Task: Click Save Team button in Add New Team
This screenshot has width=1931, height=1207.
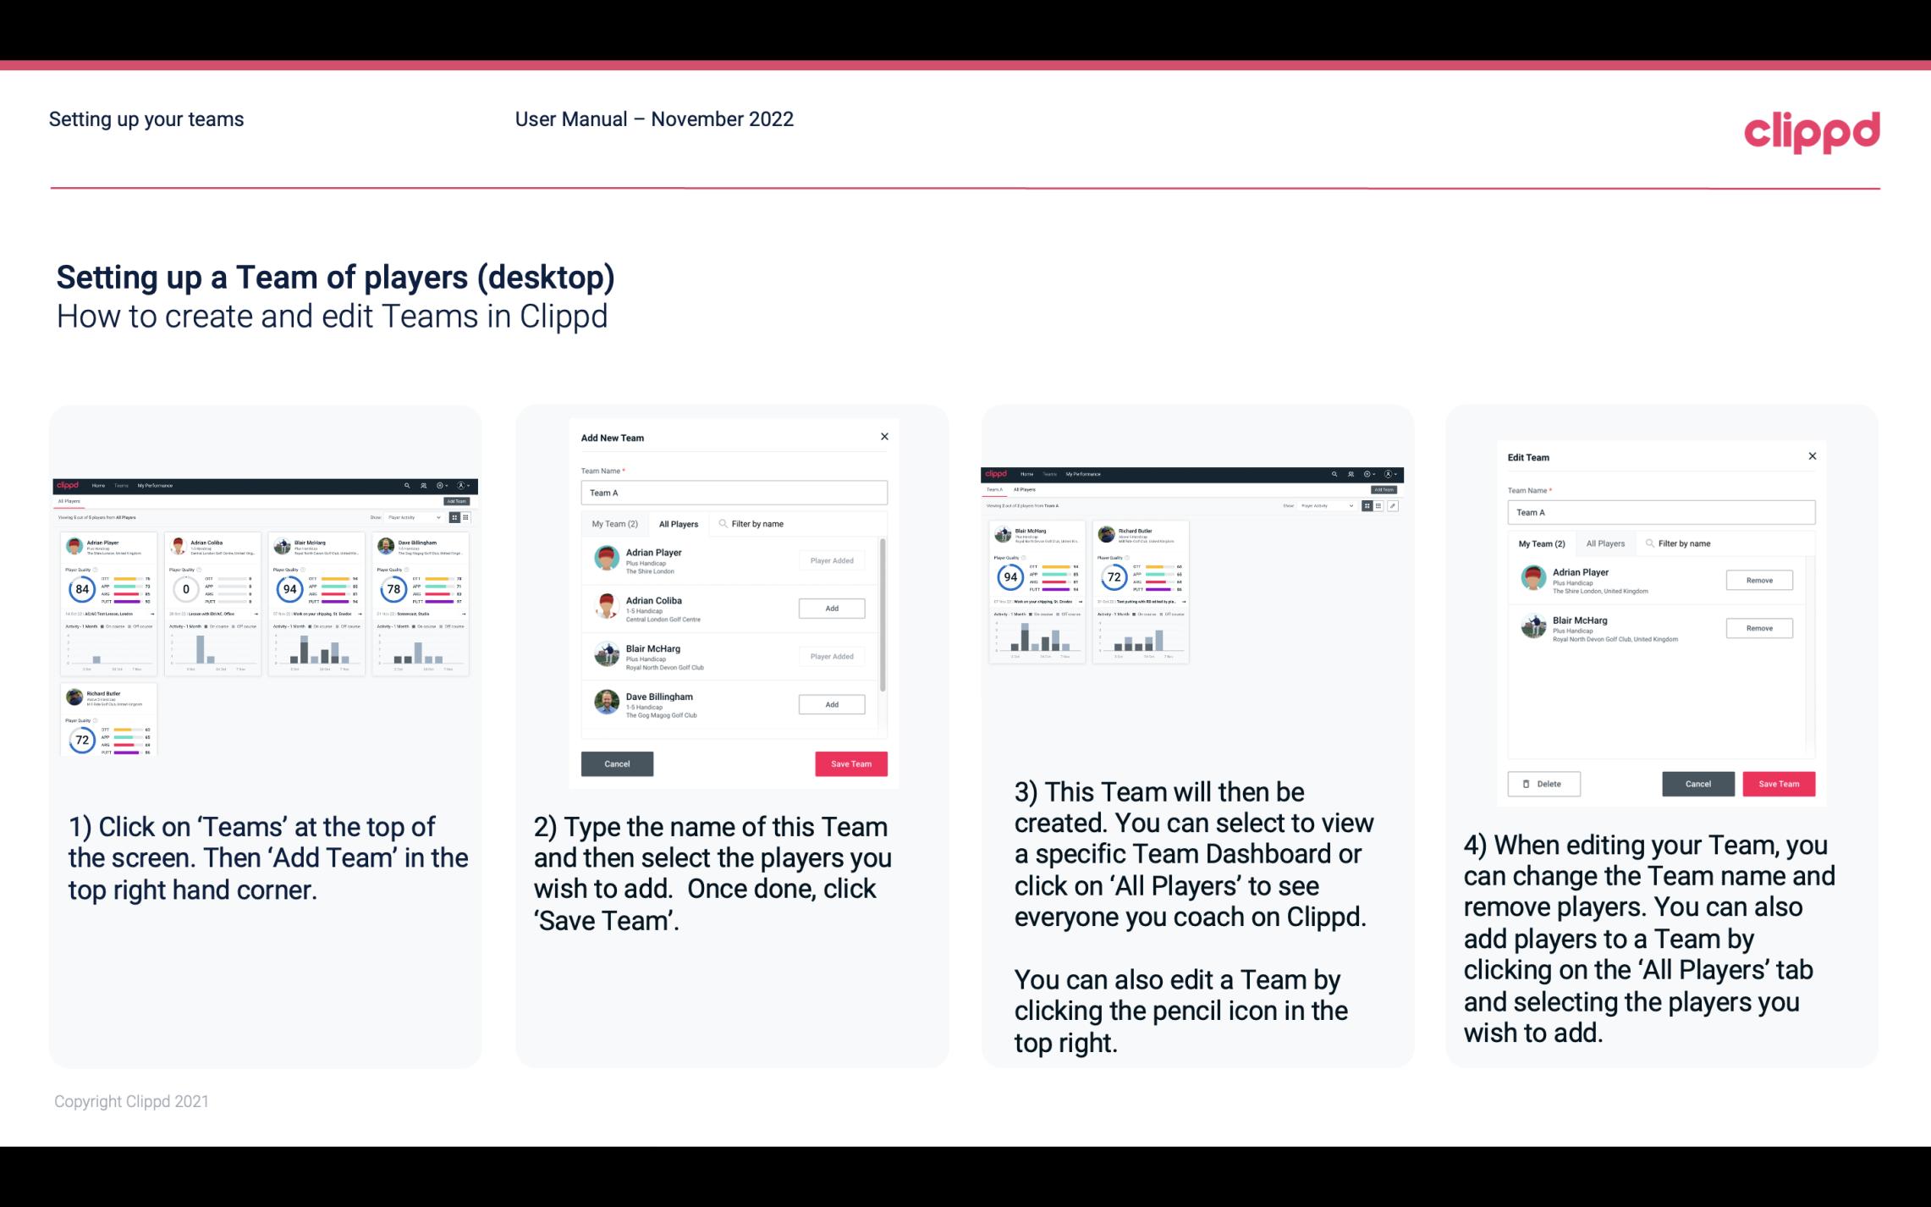Action: [x=850, y=762]
